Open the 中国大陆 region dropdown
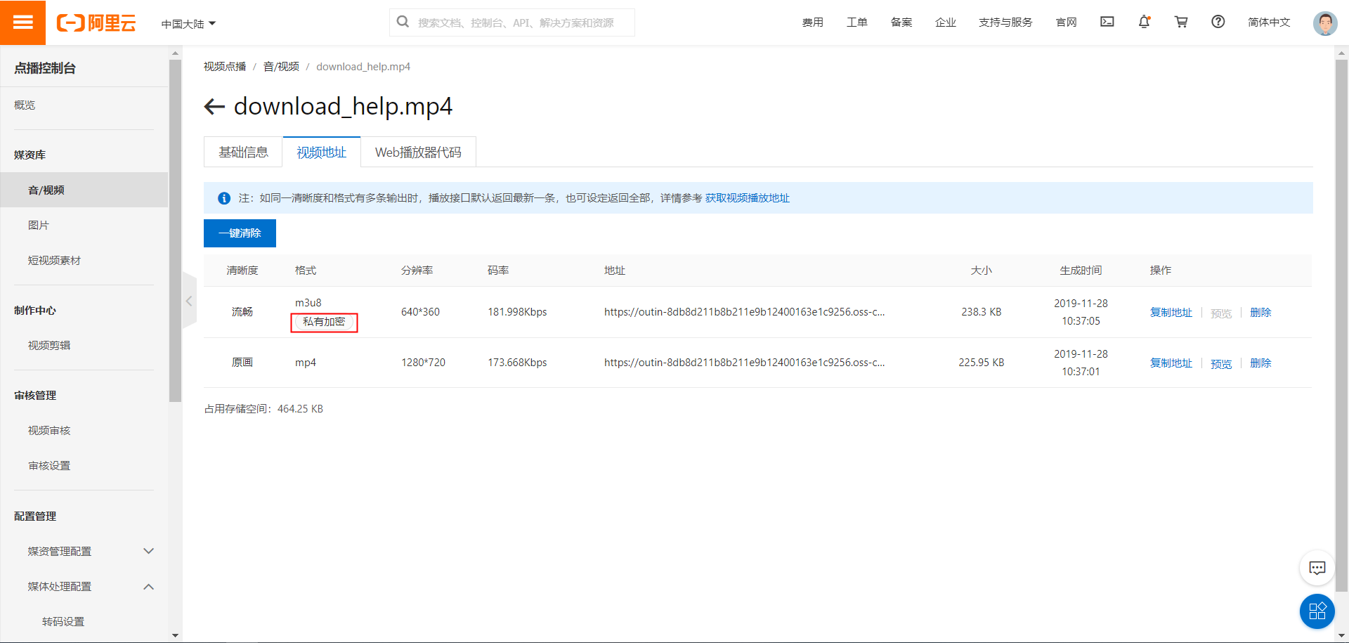The image size is (1349, 643). (x=188, y=23)
